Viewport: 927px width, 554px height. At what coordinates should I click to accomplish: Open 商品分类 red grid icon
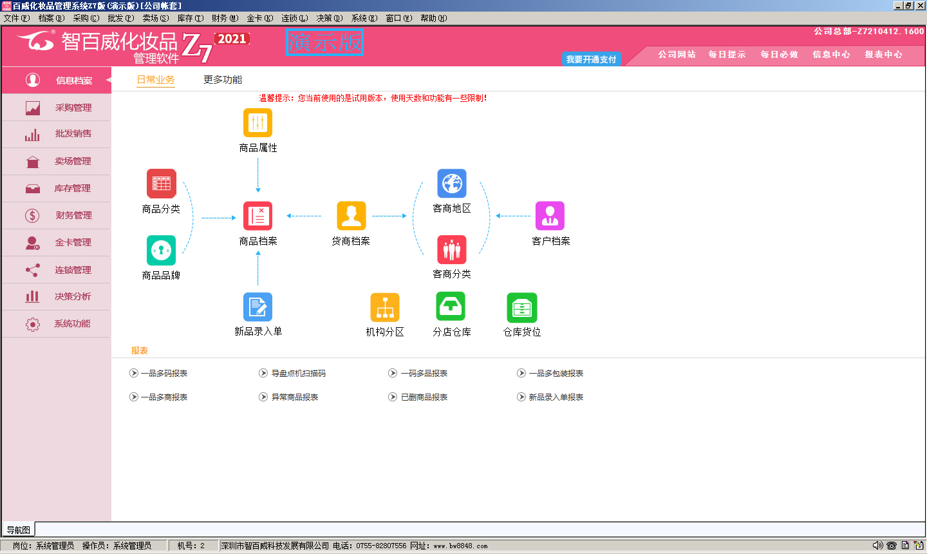tap(161, 184)
